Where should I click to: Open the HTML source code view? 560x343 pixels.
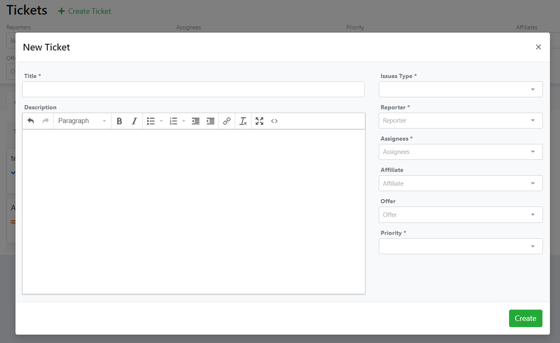point(274,121)
